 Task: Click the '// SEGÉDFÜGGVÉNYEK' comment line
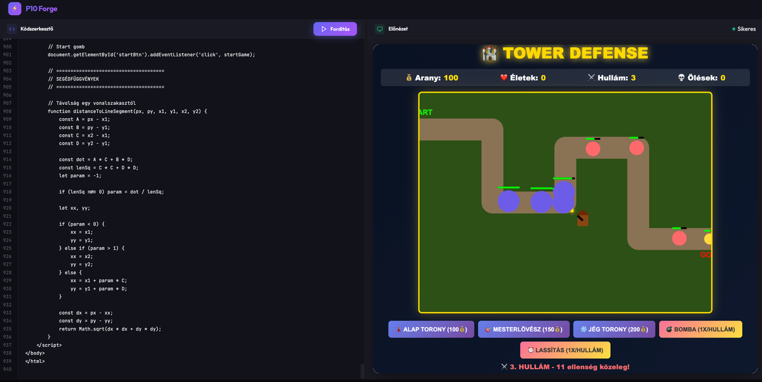coord(73,79)
